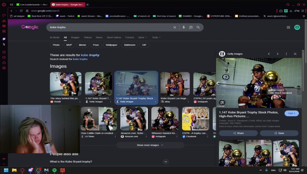Viewport: 307px width, 174px height.
Task: Expand the More search filters dropdown
Action: click(142, 37)
